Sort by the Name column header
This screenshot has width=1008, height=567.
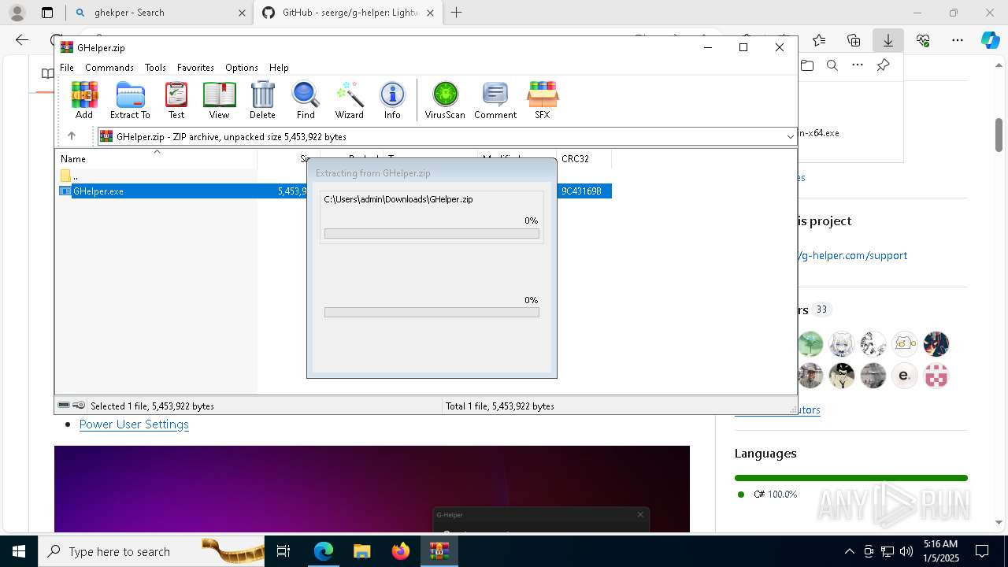click(157, 158)
